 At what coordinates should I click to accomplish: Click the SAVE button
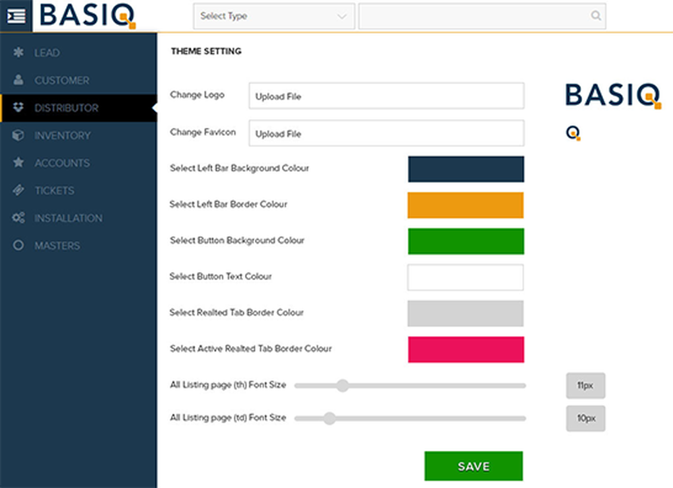(x=472, y=465)
